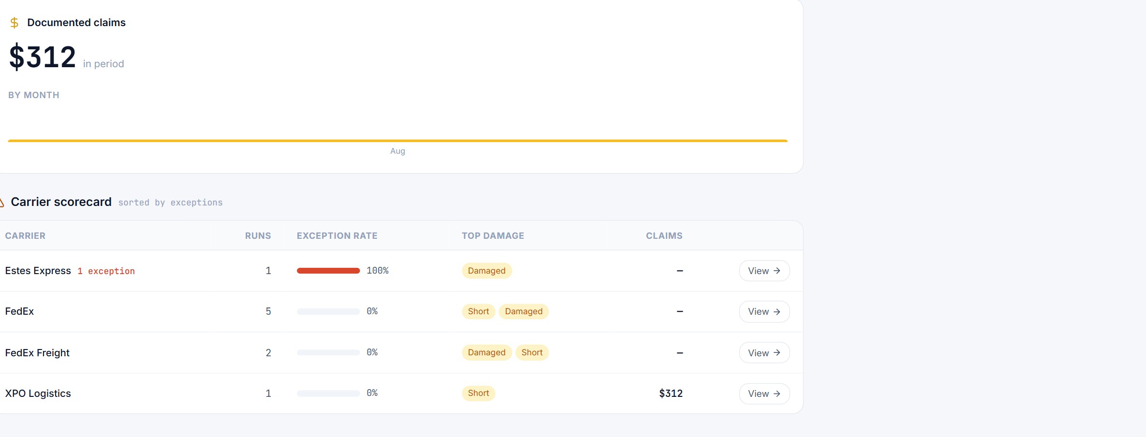Screen dimensions: 1146x437
Task: Click the Damaged tag in Estes Express row
Action: [486, 271]
